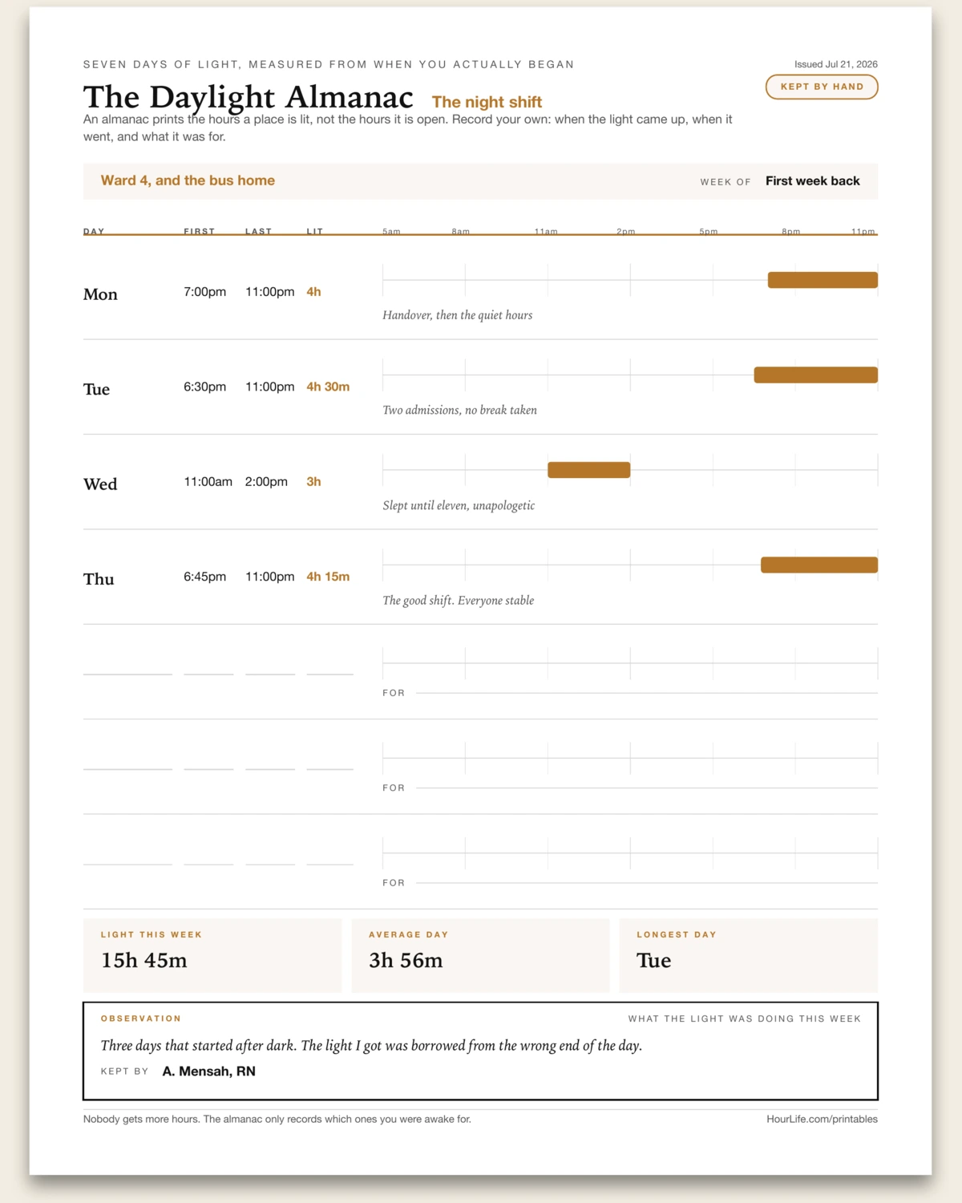Click the 'LONGEST DAY' heading

tap(677, 934)
